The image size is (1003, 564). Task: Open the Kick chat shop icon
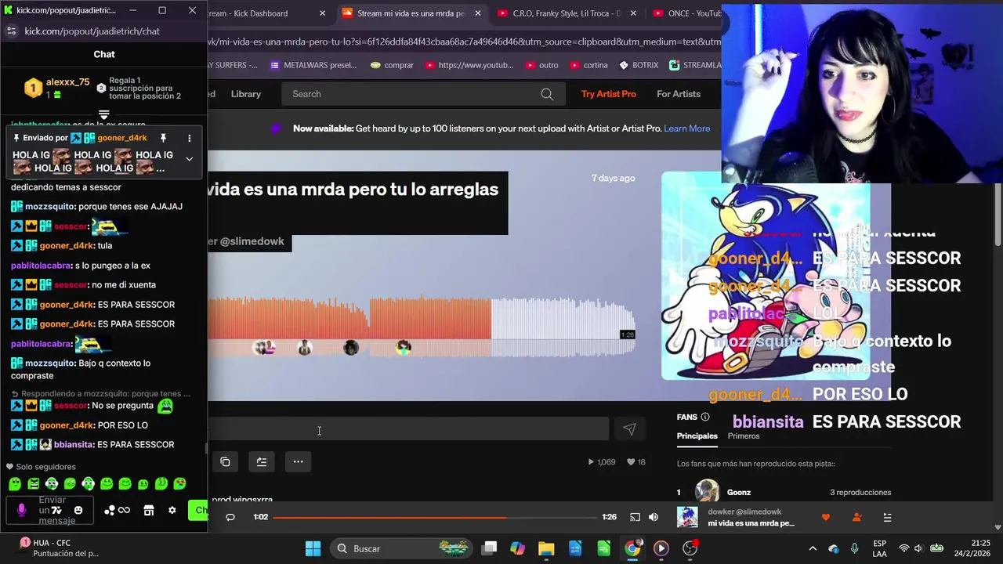(149, 510)
